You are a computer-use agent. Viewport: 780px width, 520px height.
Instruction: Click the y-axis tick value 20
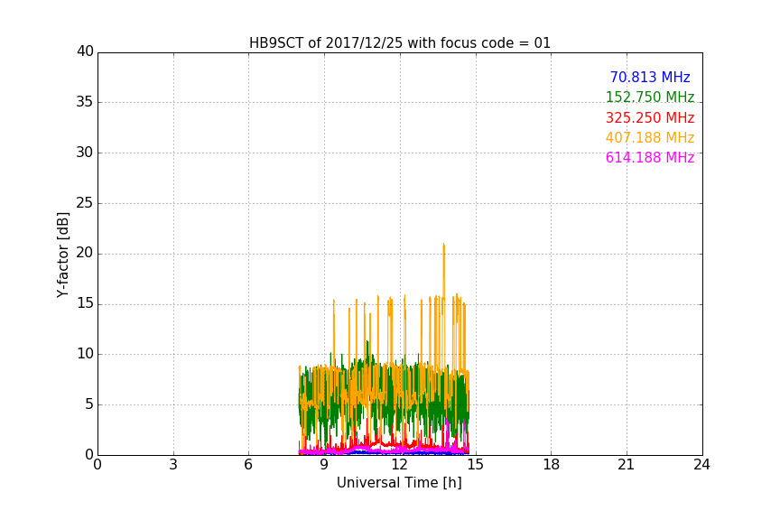point(85,254)
